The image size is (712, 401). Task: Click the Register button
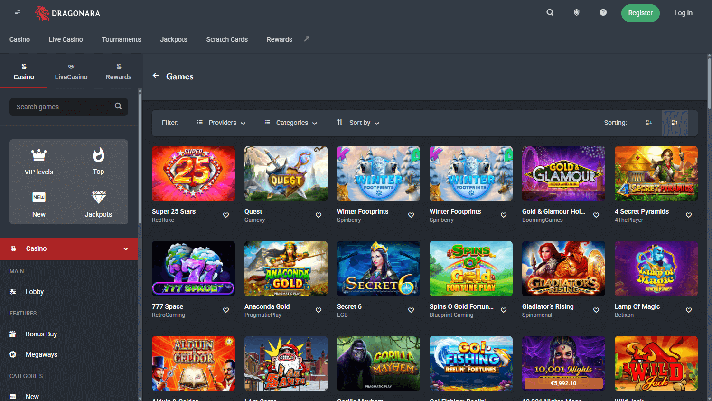pos(640,13)
